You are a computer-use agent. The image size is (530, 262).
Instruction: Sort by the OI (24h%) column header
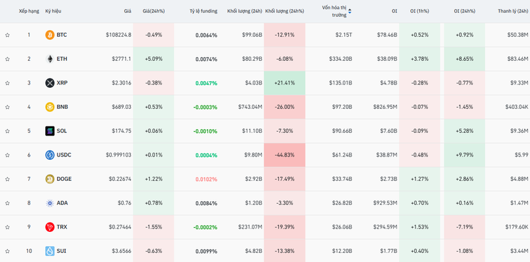pyautogui.click(x=464, y=11)
